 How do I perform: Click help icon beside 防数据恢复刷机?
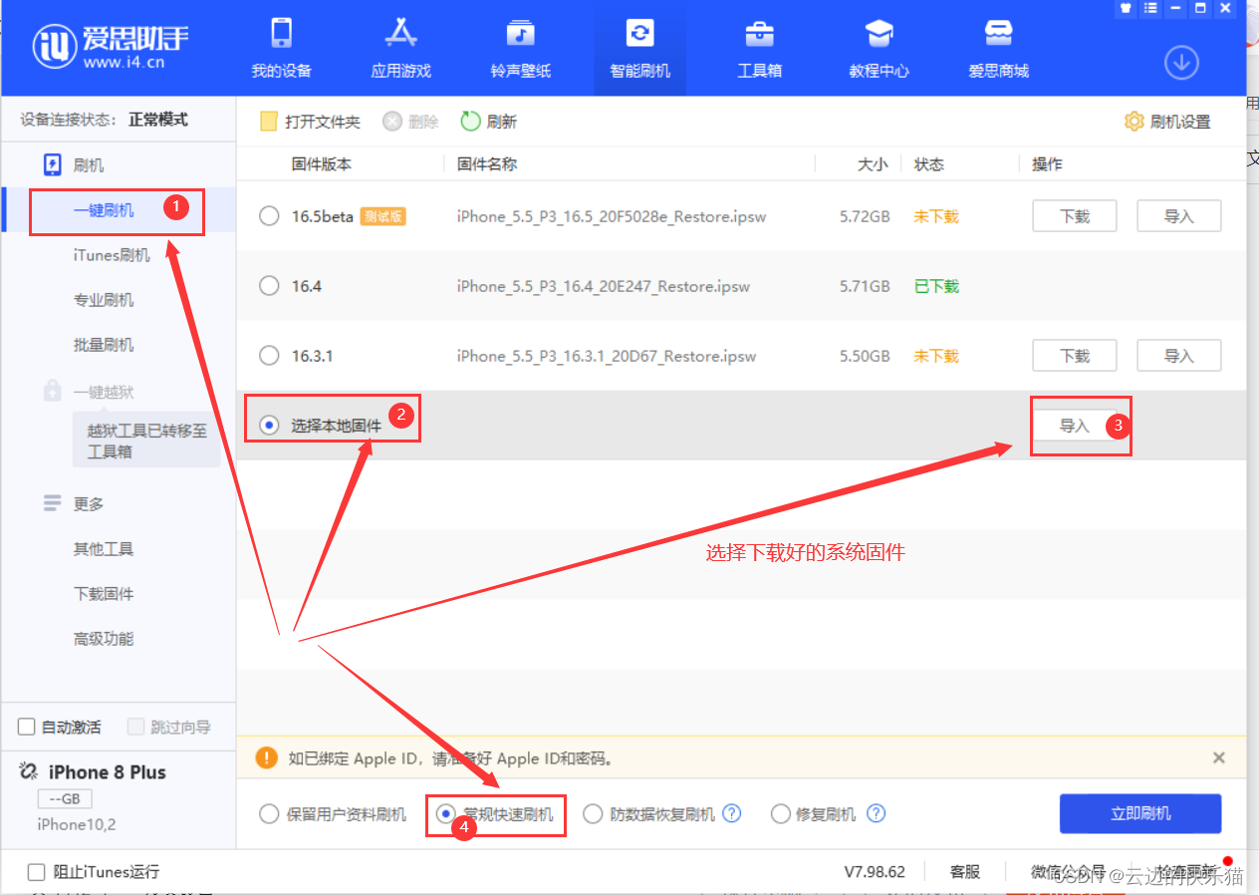pyautogui.click(x=732, y=813)
